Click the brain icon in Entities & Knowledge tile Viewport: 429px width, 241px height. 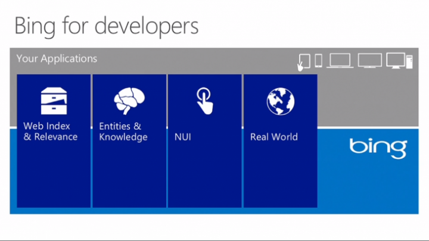coord(129,101)
